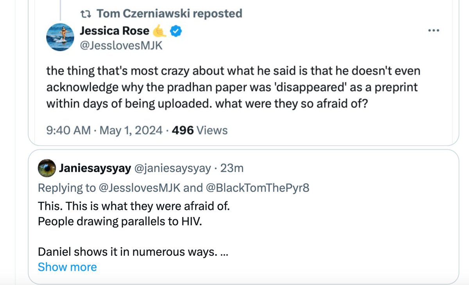Open the Tom Czerniawski reposted link
This screenshot has height=285, width=469.
169,14
